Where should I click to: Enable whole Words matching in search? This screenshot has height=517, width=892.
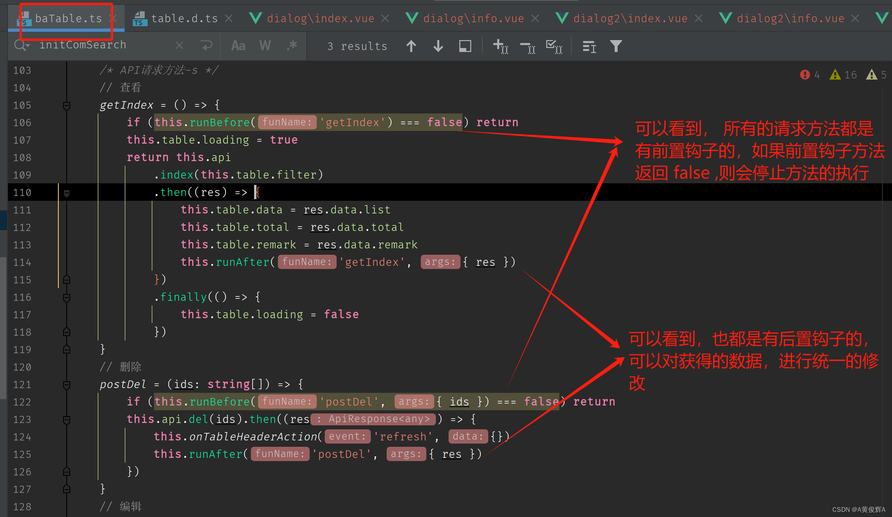[265, 45]
